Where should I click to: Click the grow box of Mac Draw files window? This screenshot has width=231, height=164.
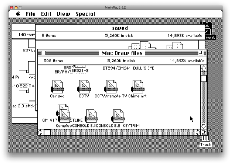[204, 132]
